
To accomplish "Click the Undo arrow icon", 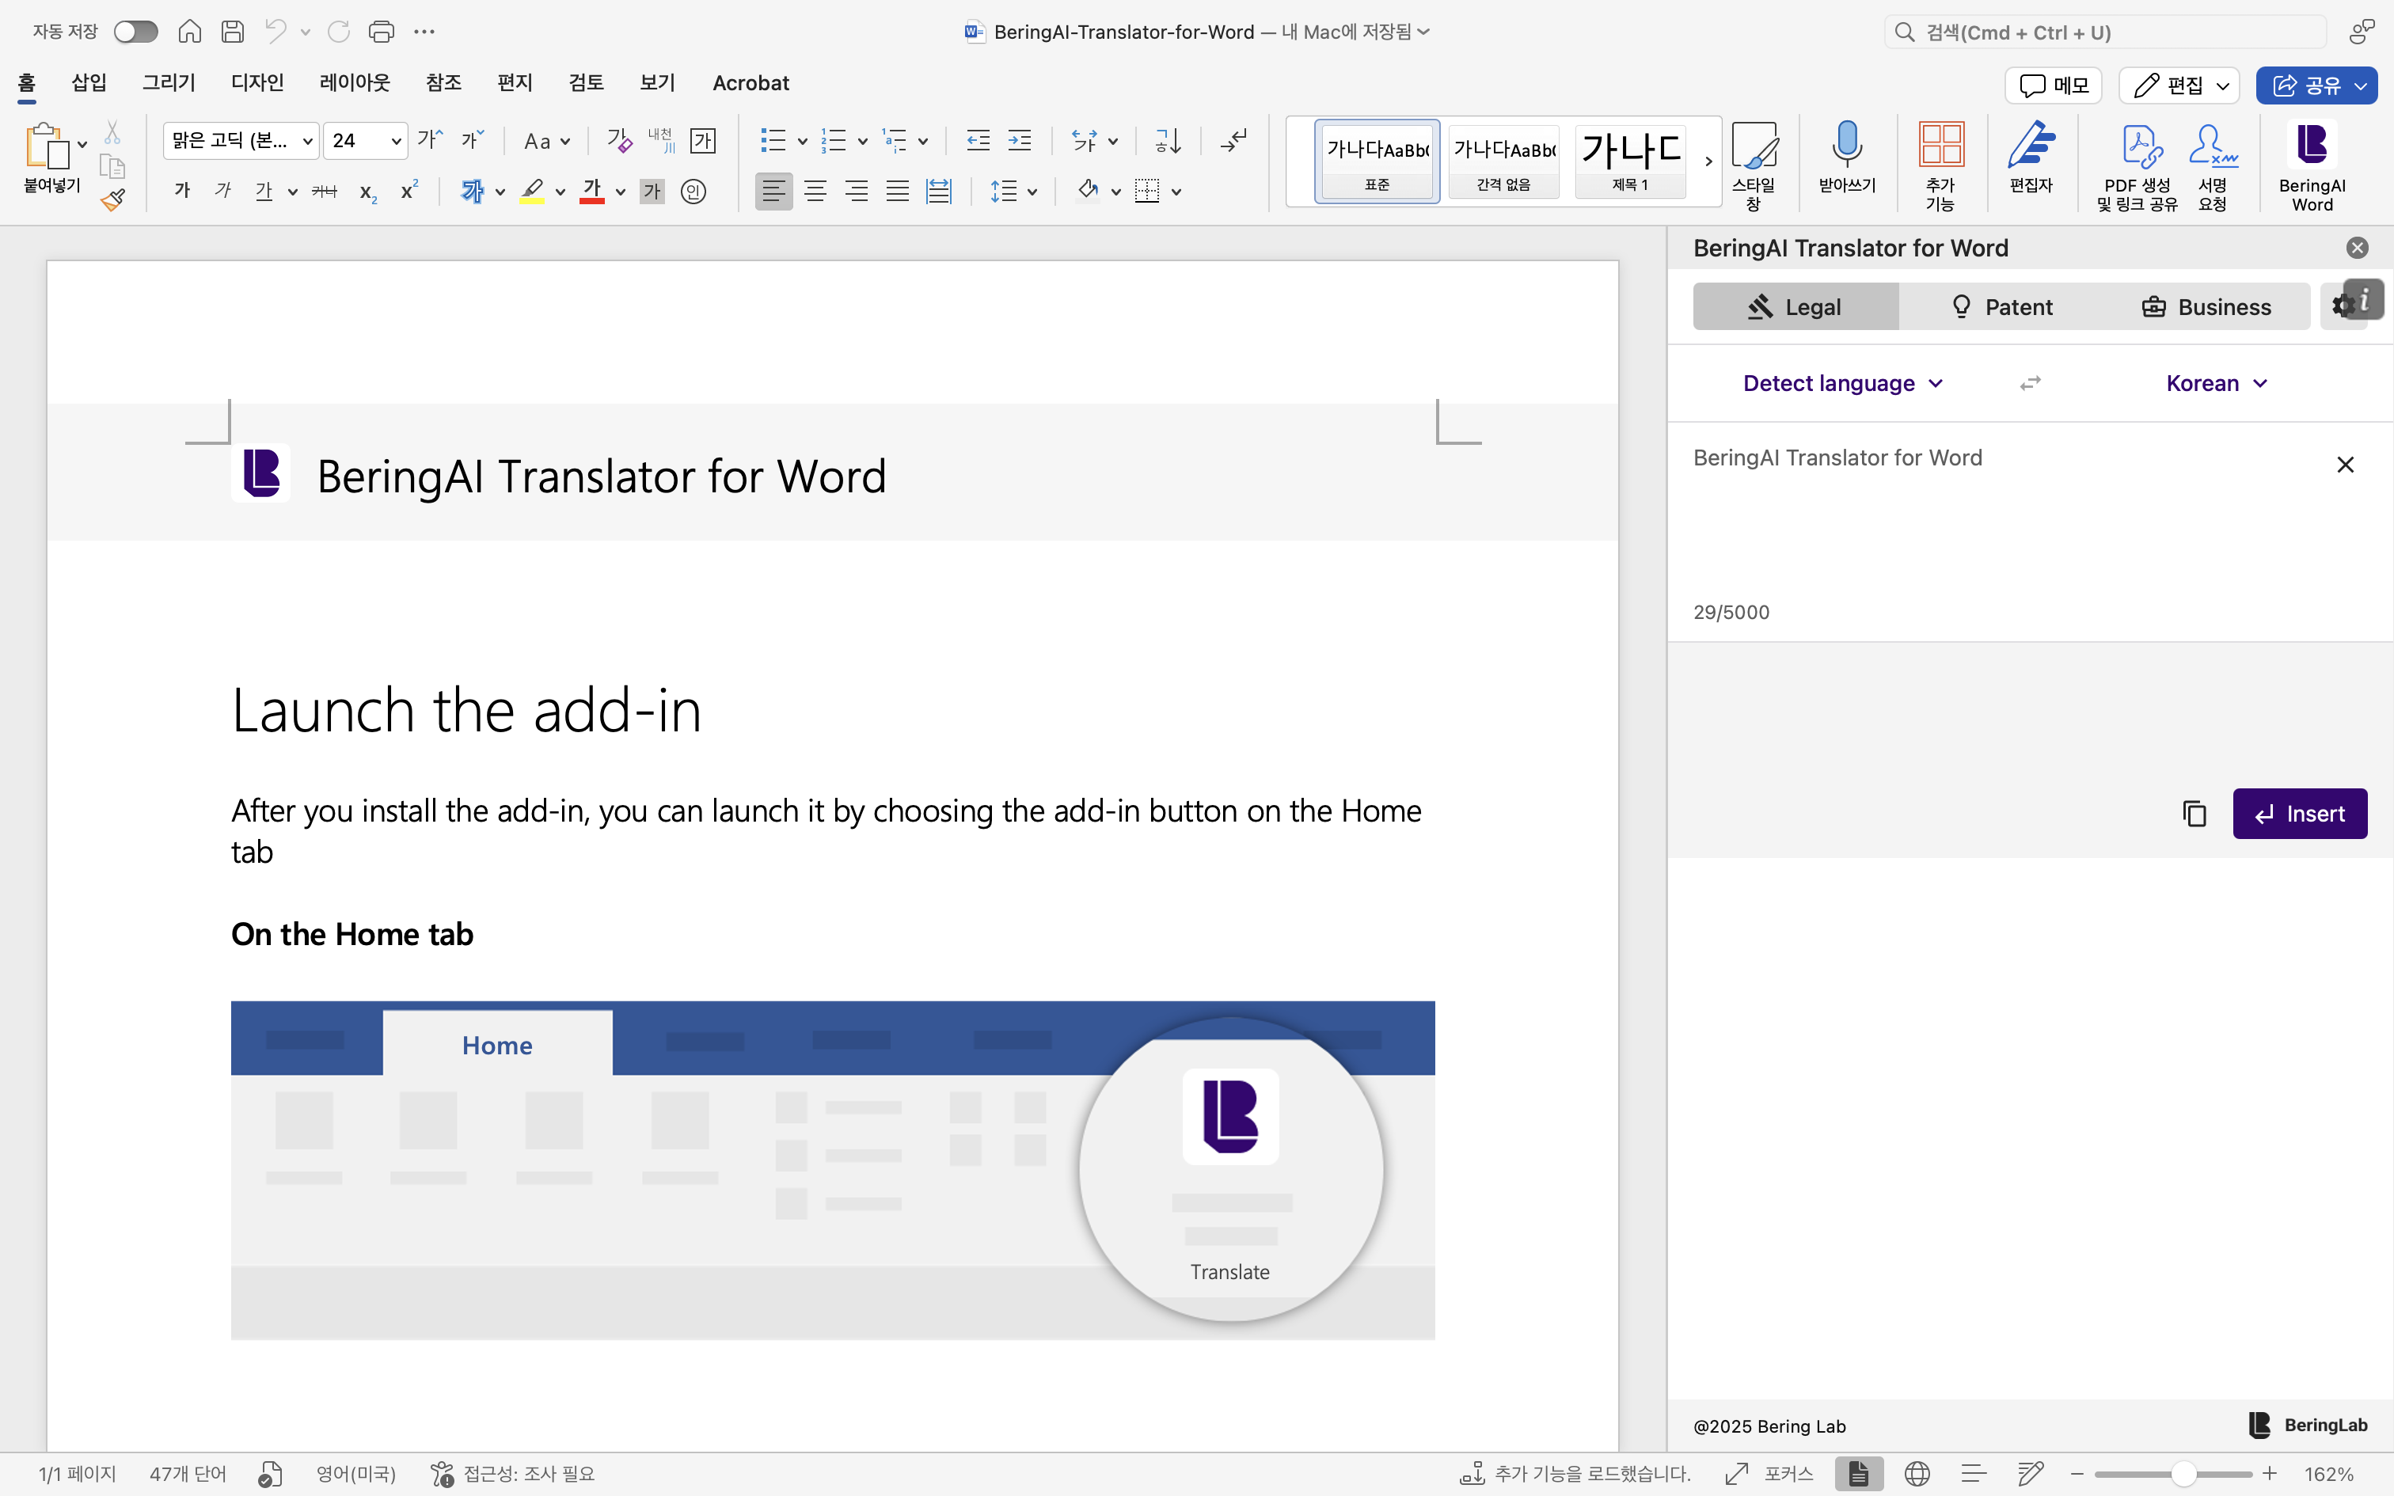I will pos(275,32).
